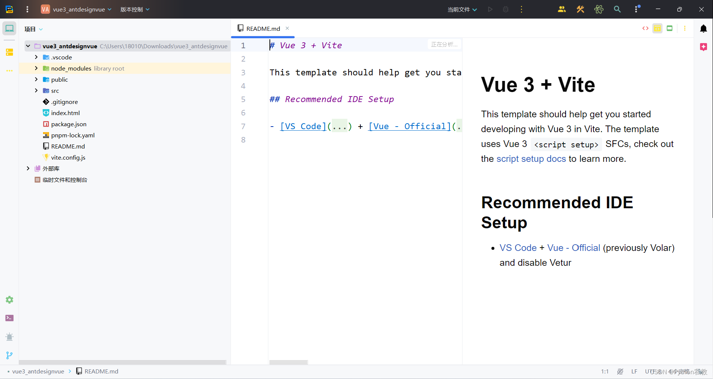Open the Structure tool window icon
Image resolution: width=713 pixels, height=379 pixels.
tap(9, 52)
